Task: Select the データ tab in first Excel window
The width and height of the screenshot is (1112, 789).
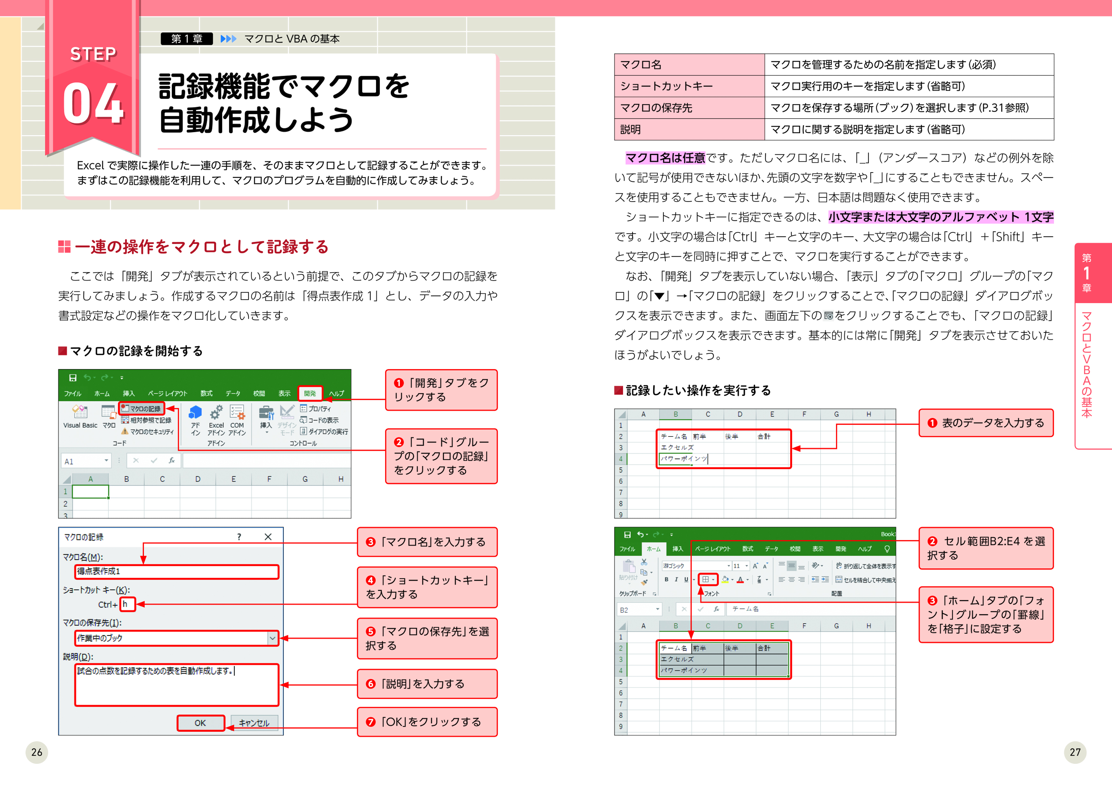Action: click(233, 394)
